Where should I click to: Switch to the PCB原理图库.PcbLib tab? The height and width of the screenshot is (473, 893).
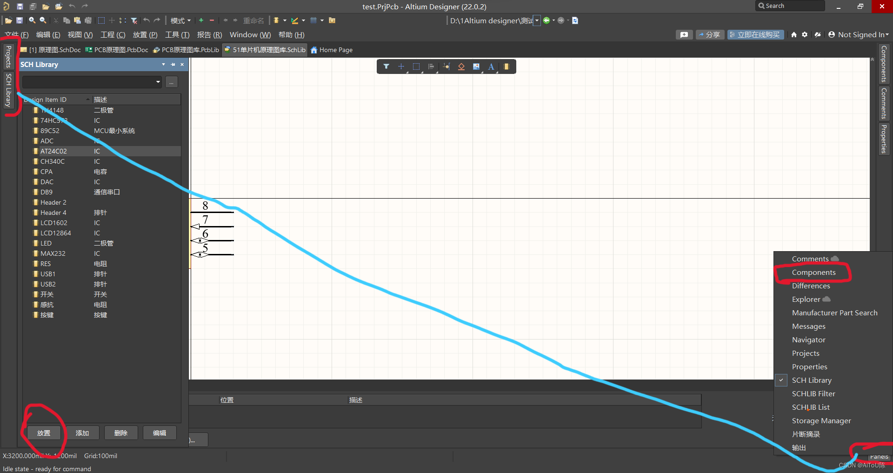pyautogui.click(x=186, y=50)
